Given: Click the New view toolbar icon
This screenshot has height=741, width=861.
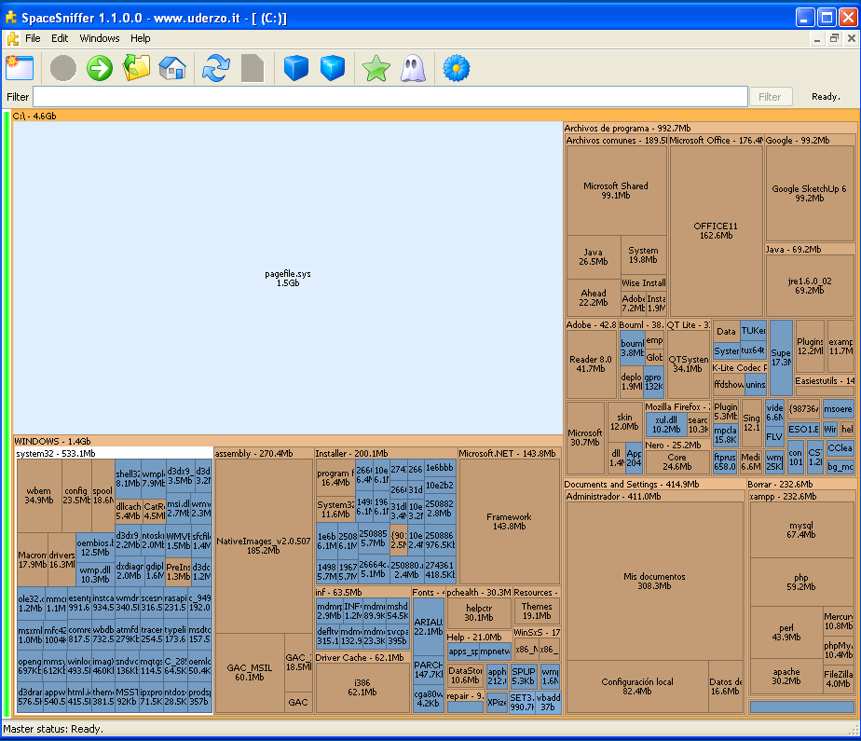Looking at the screenshot, I should [x=20, y=68].
